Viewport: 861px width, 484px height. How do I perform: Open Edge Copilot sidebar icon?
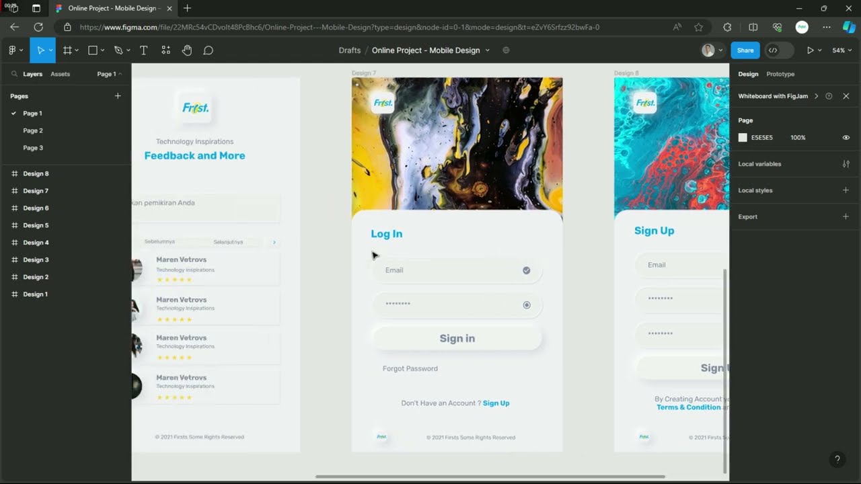pos(848,27)
